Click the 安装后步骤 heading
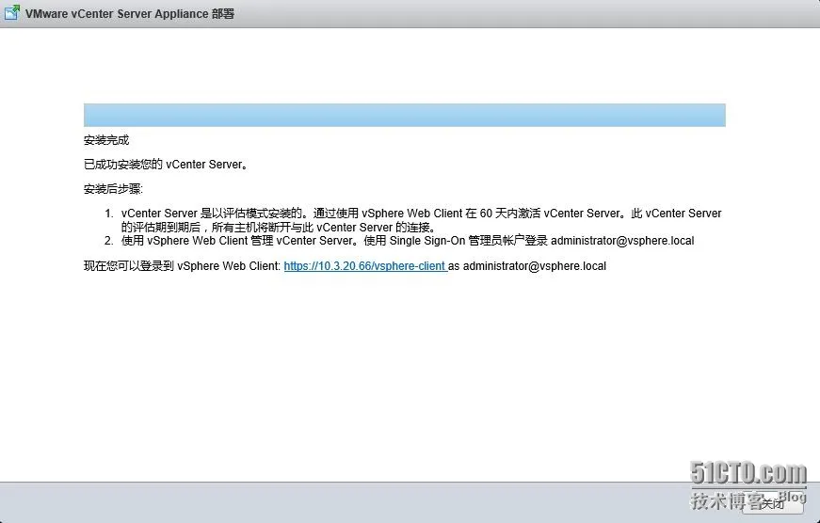The width and height of the screenshot is (820, 523). tap(113, 189)
